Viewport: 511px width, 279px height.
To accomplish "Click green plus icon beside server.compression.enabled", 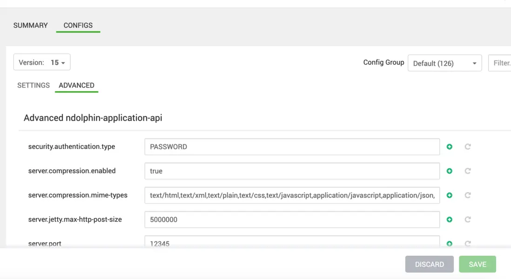I will click(450, 171).
